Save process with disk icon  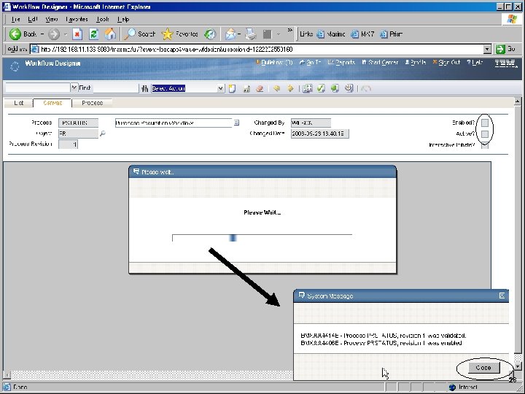[x=246, y=88]
